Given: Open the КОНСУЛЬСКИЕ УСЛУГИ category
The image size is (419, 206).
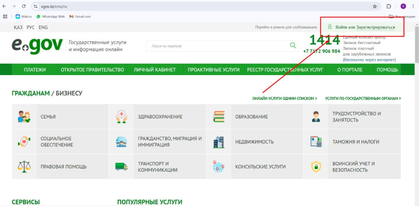Looking at the screenshot, I should (255, 166).
